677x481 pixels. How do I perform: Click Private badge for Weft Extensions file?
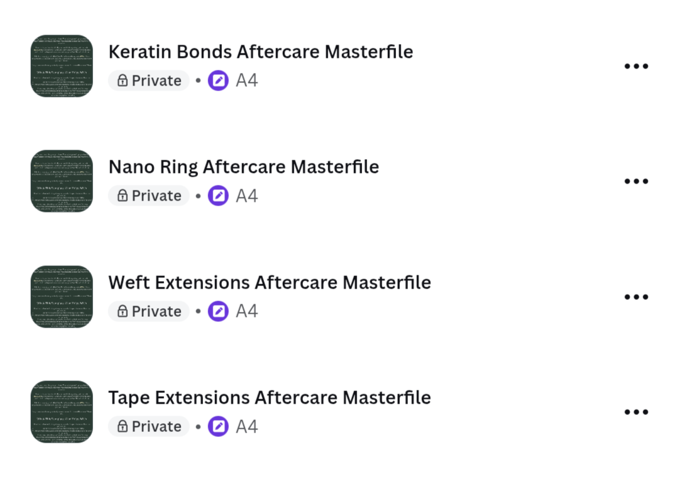(149, 311)
